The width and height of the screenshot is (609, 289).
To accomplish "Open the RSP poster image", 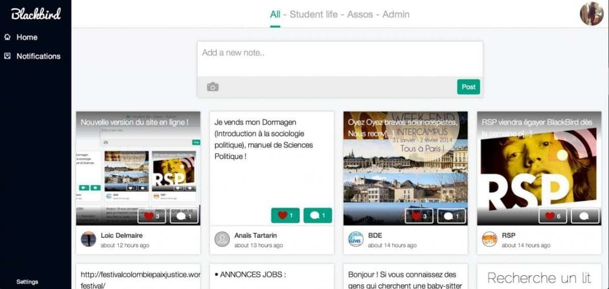I will 539,169.
